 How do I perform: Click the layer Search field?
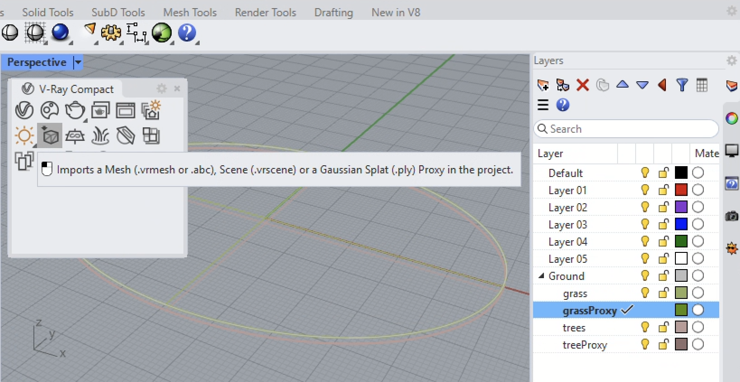(x=628, y=129)
